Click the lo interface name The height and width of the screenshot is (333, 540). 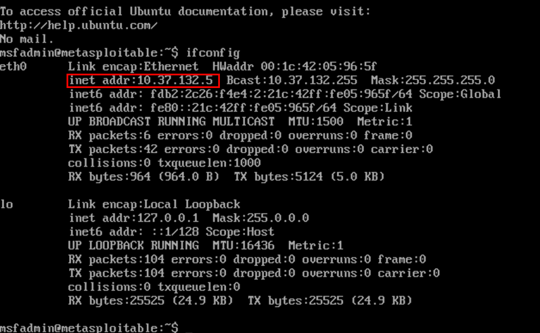6,204
